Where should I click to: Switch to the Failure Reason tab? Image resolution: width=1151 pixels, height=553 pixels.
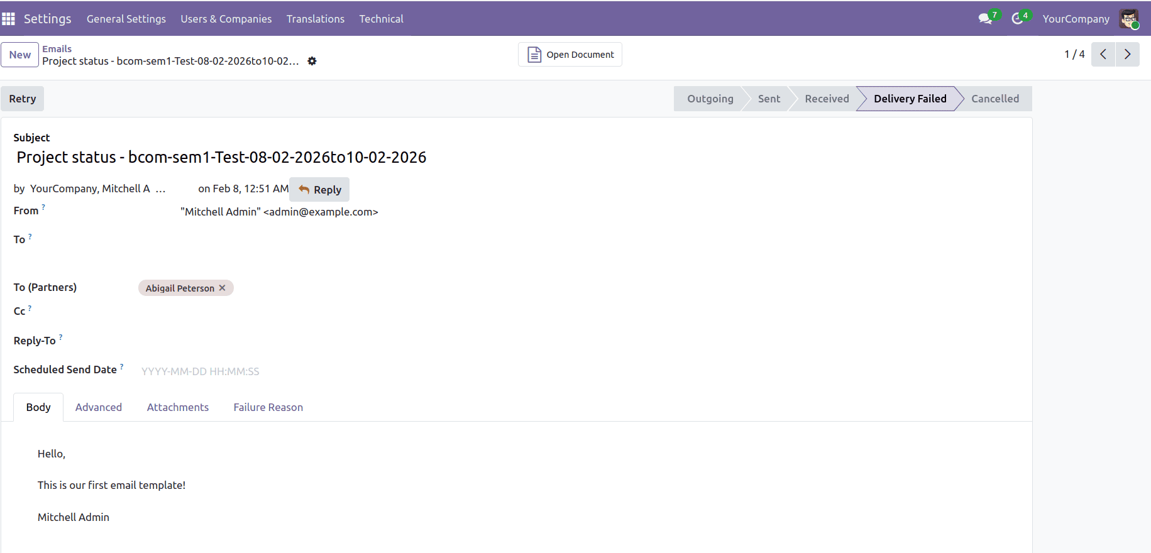(268, 407)
